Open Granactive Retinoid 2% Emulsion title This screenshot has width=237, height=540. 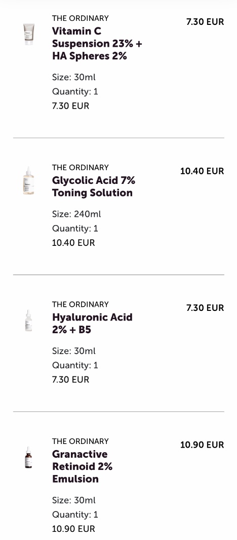(x=83, y=466)
